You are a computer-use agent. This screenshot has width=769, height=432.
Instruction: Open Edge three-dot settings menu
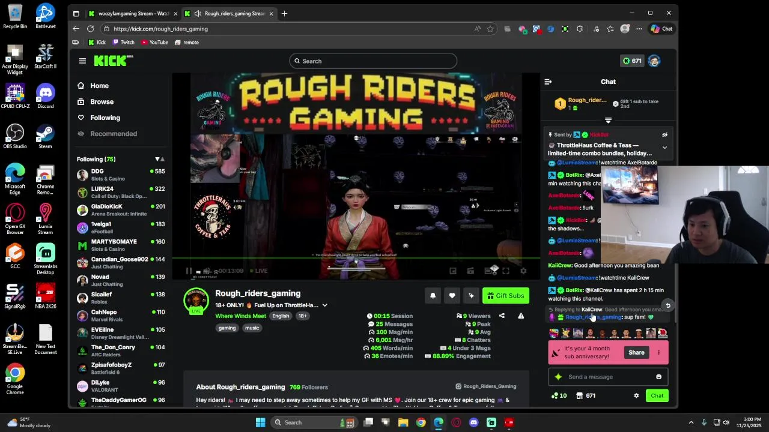639,29
